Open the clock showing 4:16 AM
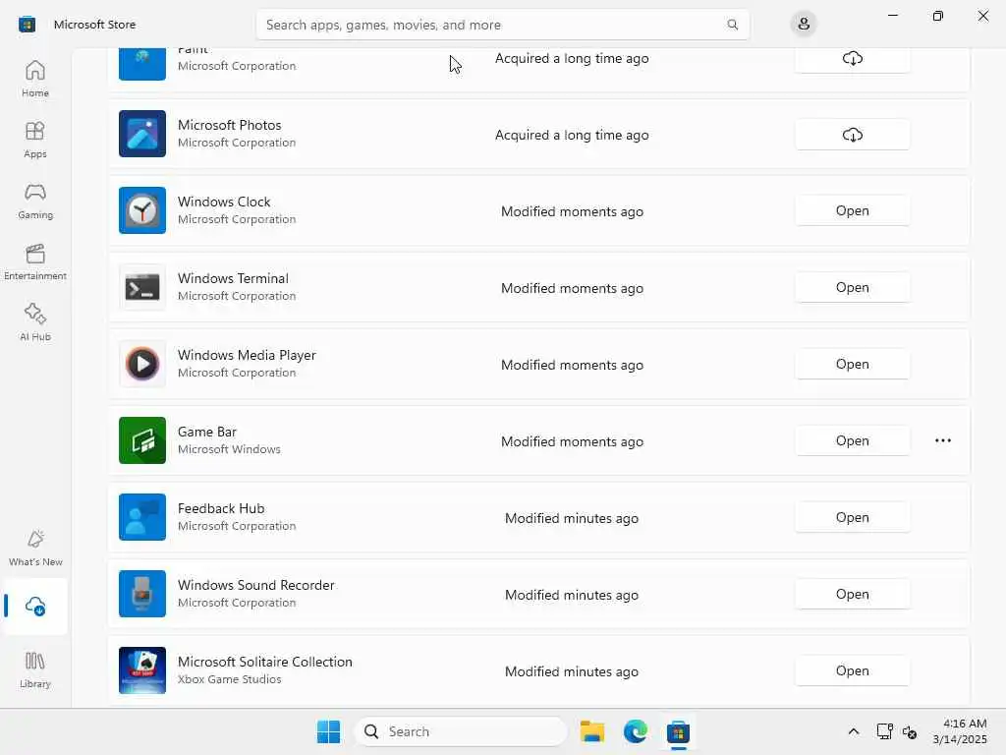This screenshot has width=1006, height=755. (960, 731)
